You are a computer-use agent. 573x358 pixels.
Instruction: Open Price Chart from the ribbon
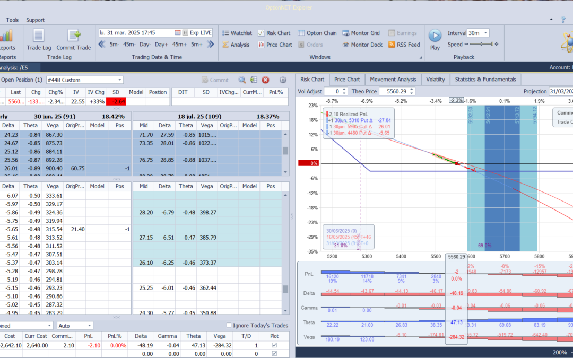tap(275, 45)
